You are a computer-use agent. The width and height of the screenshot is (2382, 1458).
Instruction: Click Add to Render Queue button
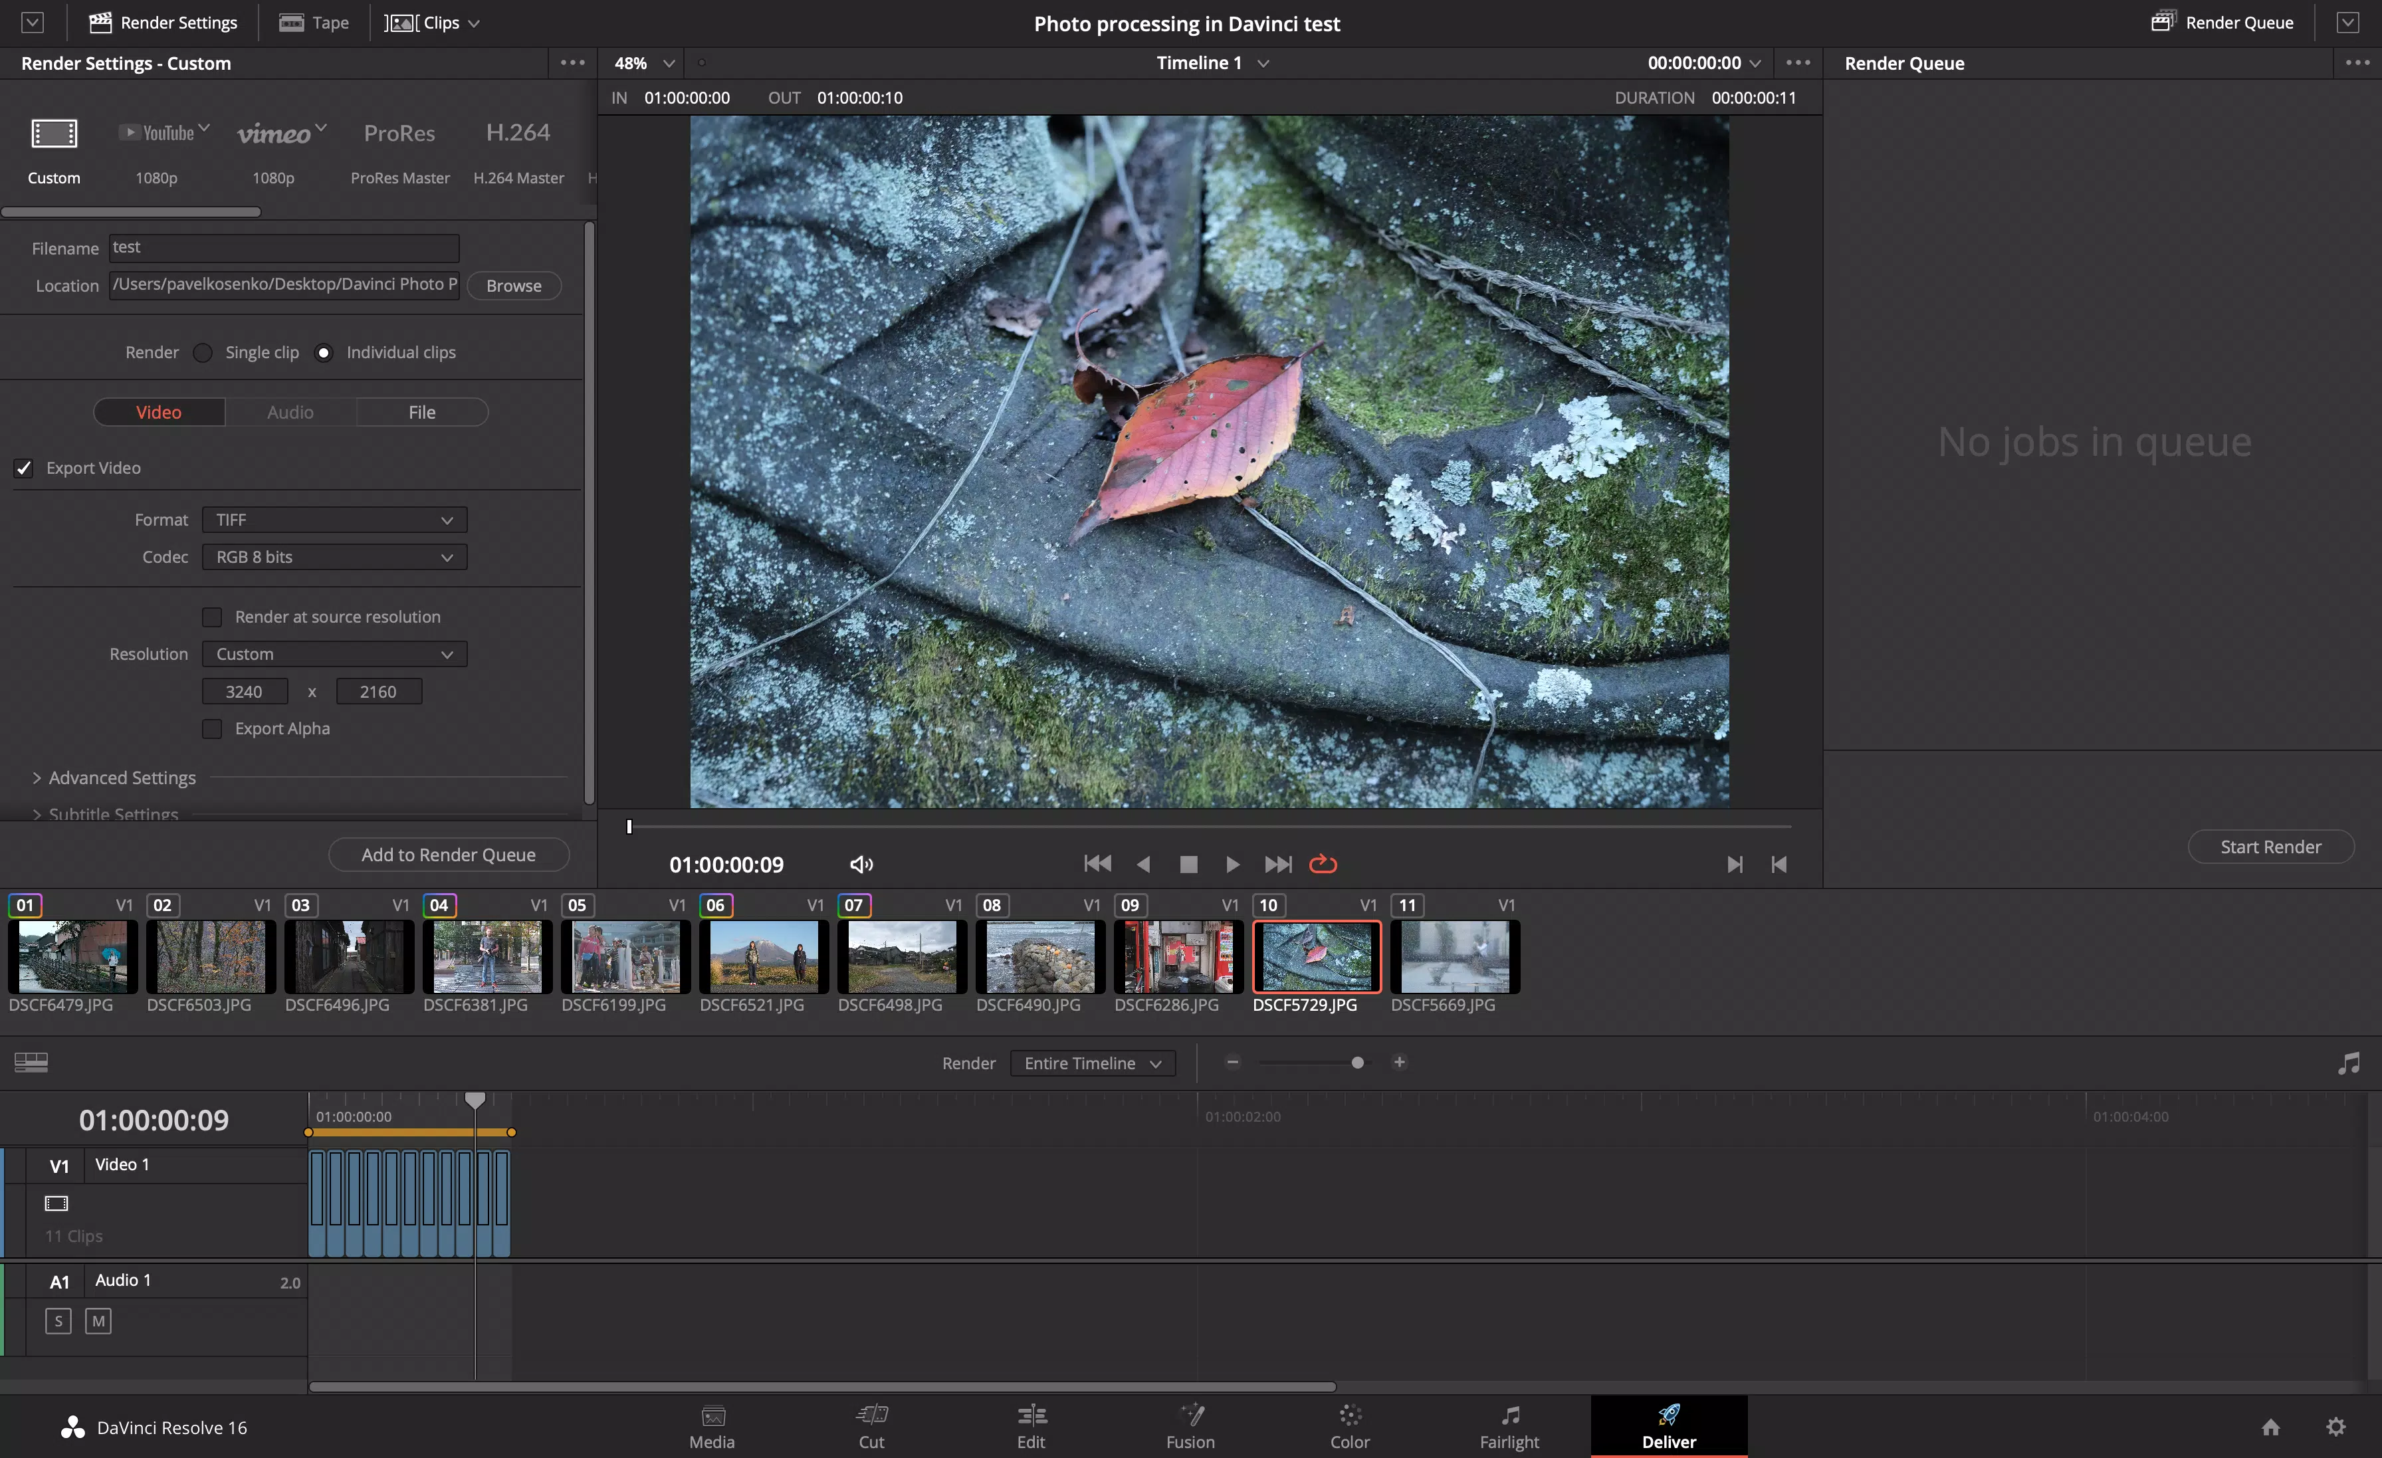pos(449,855)
